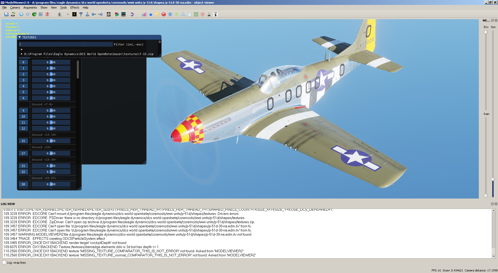The image size is (498, 273).
Task: Click argument button 38
Action: coord(23,184)
